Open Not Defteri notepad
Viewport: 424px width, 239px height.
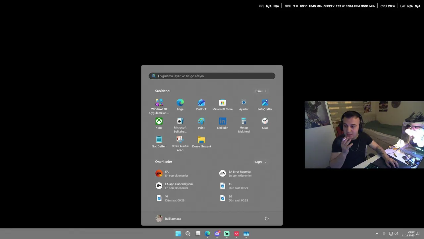pos(159,142)
